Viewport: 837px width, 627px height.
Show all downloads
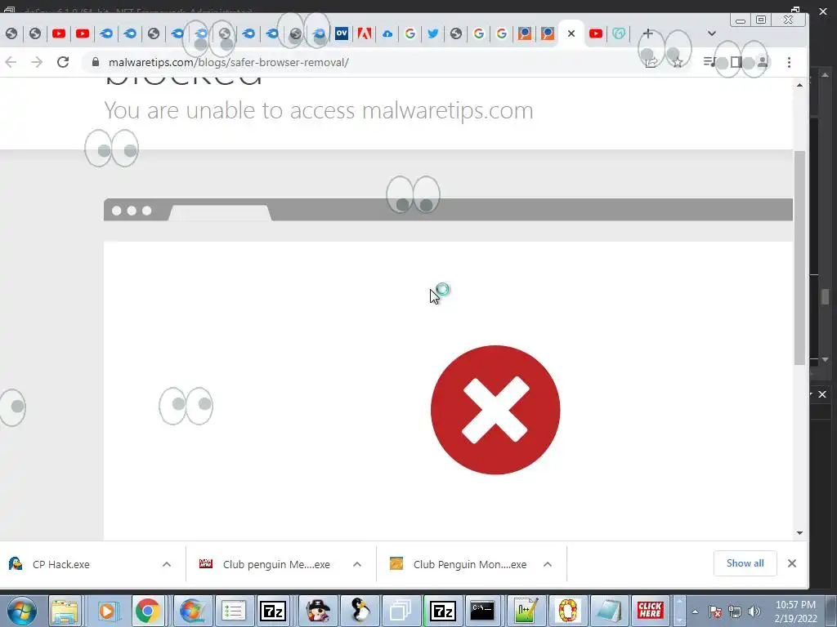pos(745,563)
